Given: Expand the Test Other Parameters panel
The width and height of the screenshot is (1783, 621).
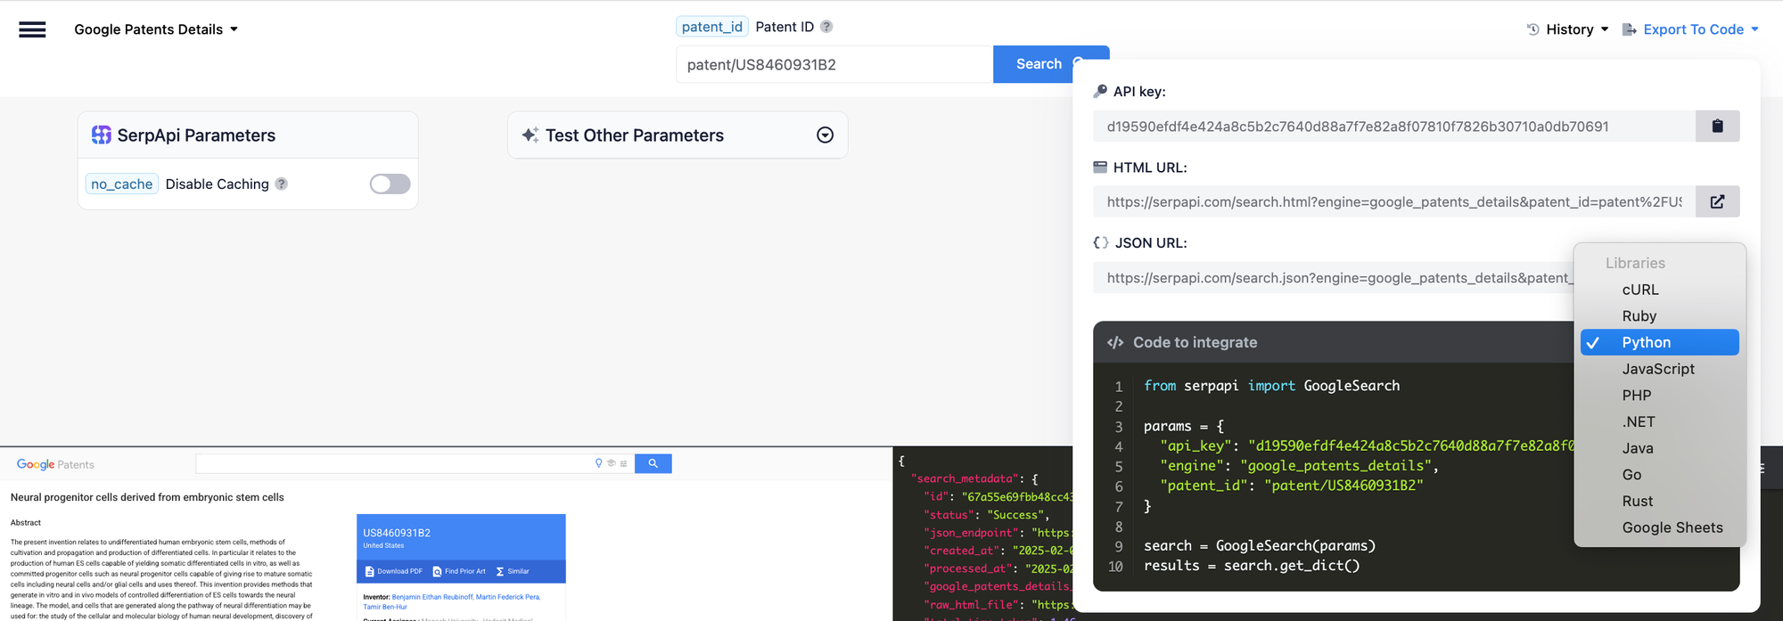Looking at the screenshot, I should [826, 135].
